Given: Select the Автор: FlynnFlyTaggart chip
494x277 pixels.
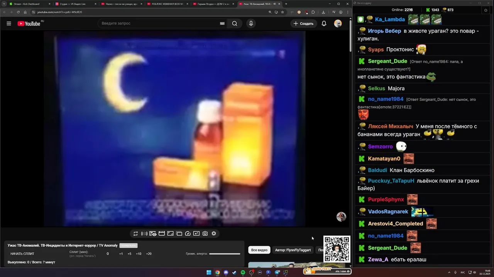Looking at the screenshot, I should 293,250.
